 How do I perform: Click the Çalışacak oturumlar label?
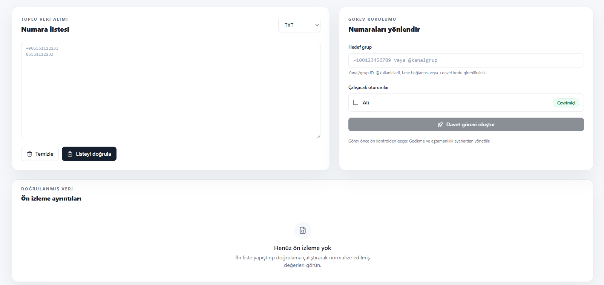click(x=368, y=87)
